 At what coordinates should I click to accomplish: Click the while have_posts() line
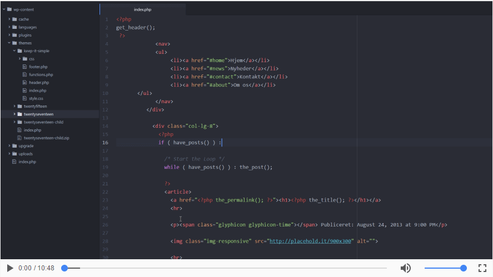pyautogui.click(x=218, y=167)
